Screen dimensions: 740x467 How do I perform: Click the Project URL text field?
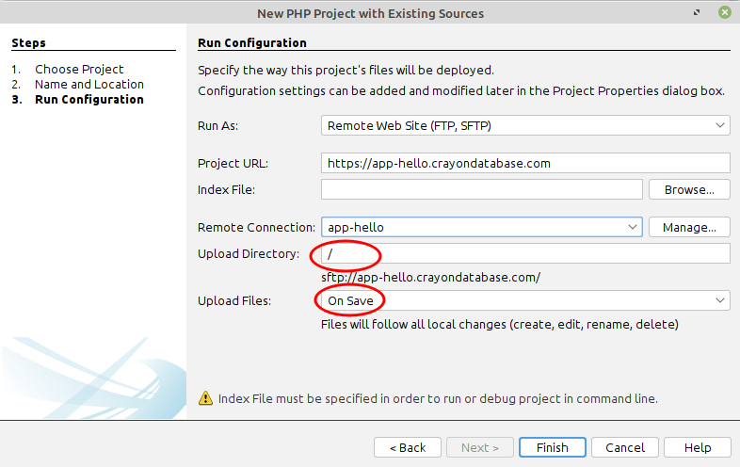(x=525, y=163)
